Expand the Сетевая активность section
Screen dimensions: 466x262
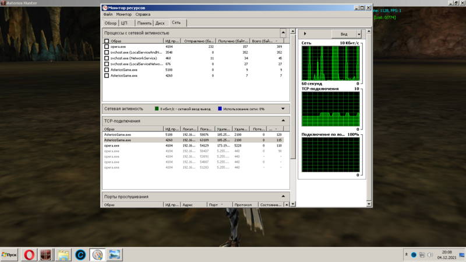click(x=283, y=109)
